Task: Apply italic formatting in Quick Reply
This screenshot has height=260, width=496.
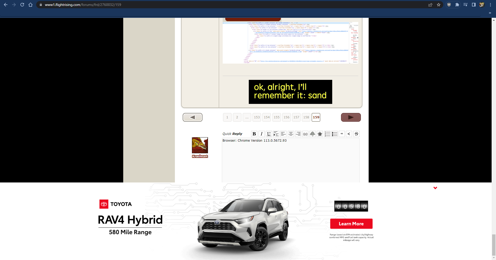Action: coord(261,134)
